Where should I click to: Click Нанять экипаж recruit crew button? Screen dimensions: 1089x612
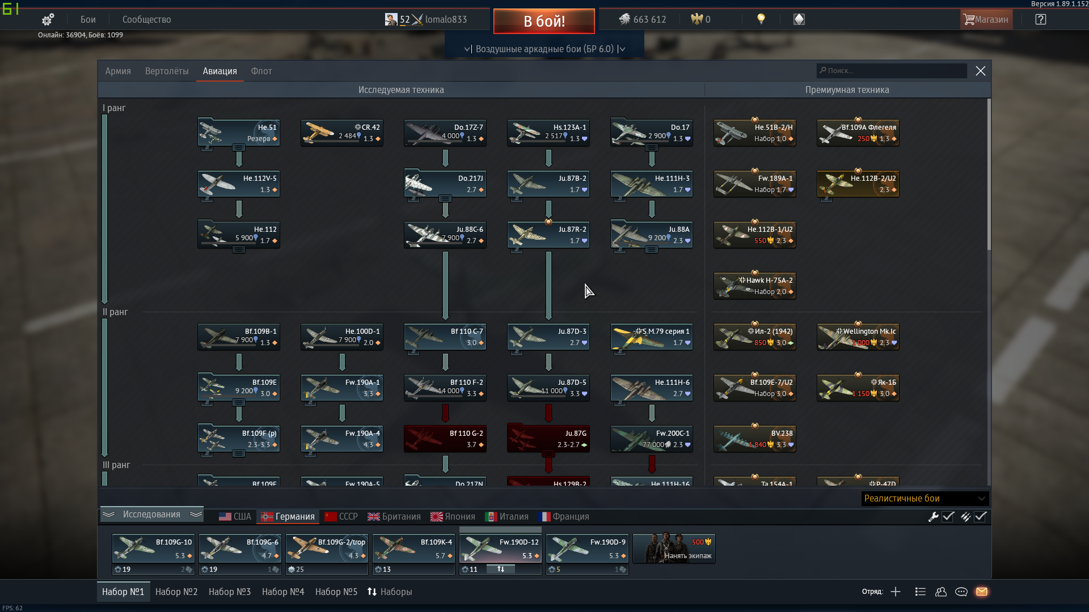click(674, 549)
